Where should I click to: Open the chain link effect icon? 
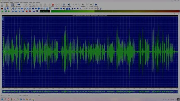tap(16, 8)
